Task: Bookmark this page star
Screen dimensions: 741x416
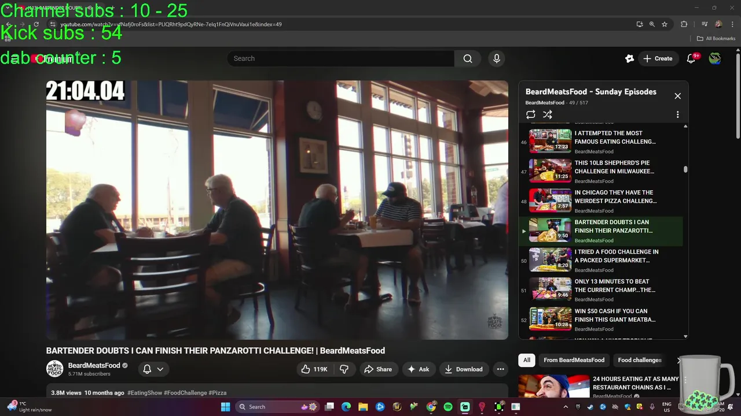Action: [x=665, y=24]
